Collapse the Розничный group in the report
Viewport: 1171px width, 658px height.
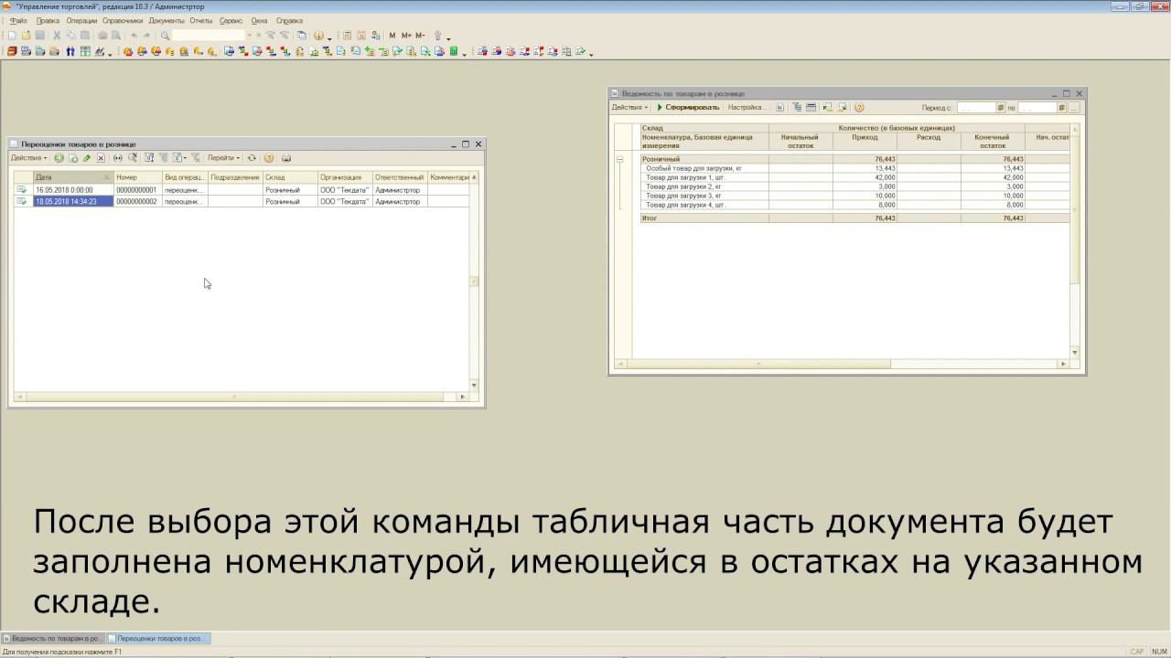pyautogui.click(x=620, y=159)
